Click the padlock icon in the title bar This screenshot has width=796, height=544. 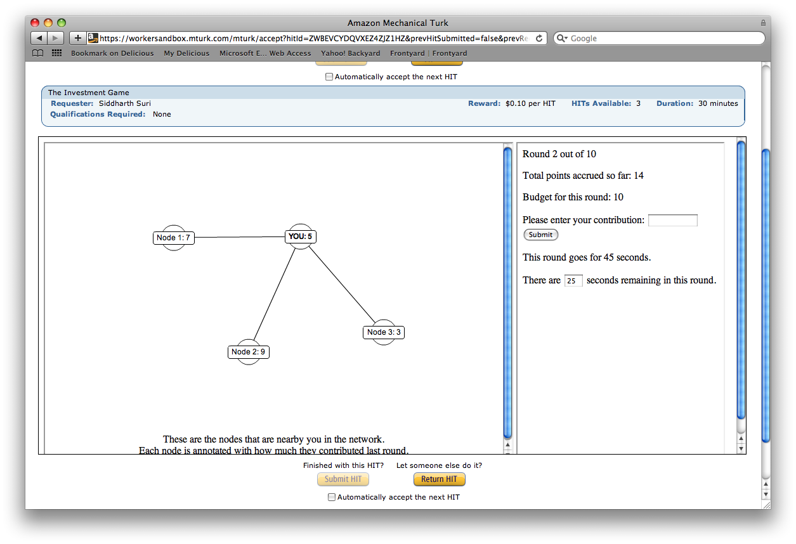[x=763, y=23]
